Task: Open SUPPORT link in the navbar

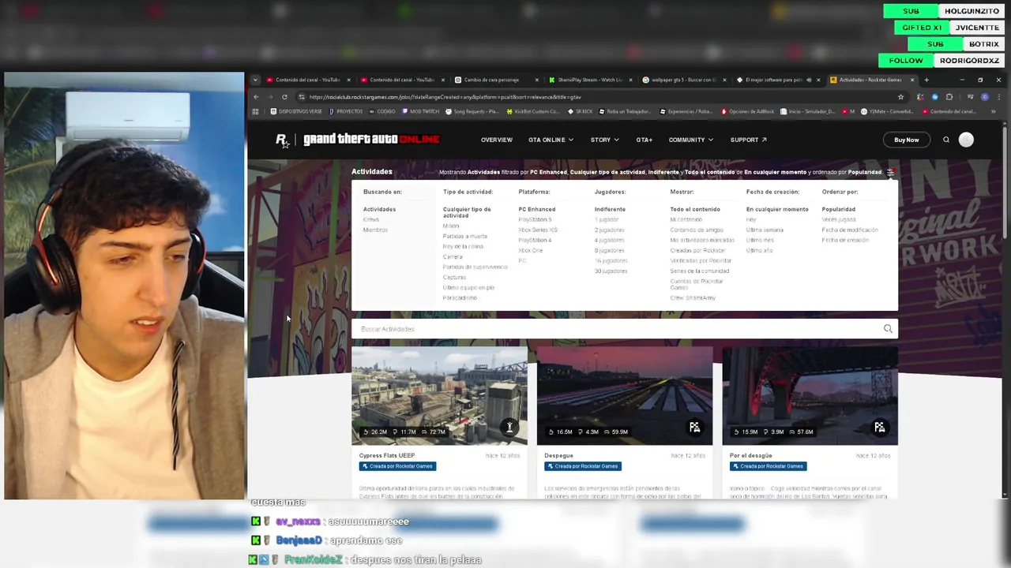Action: coord(748,140)
